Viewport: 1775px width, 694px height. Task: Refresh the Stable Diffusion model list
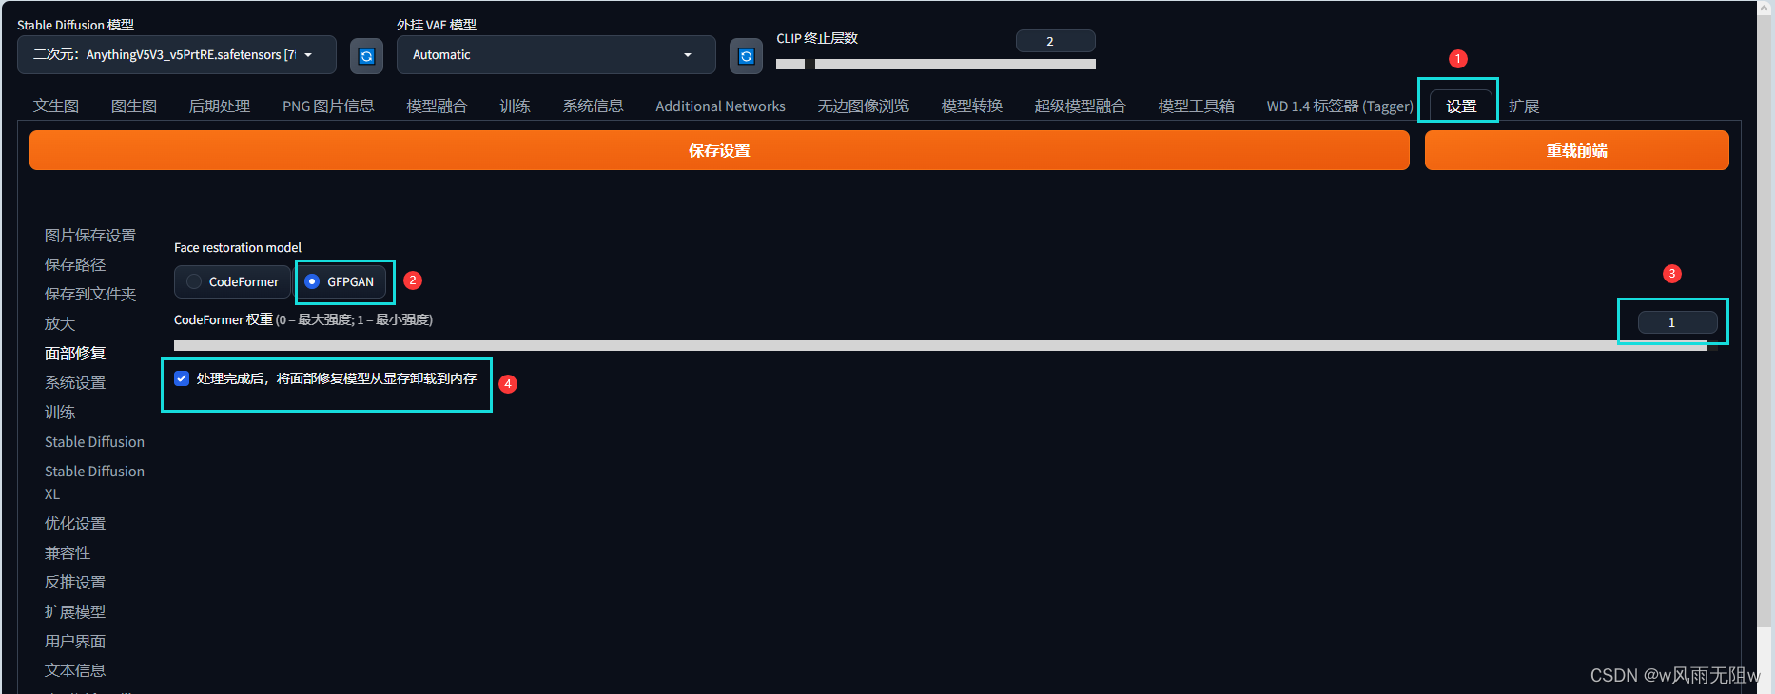coord(366,56)
